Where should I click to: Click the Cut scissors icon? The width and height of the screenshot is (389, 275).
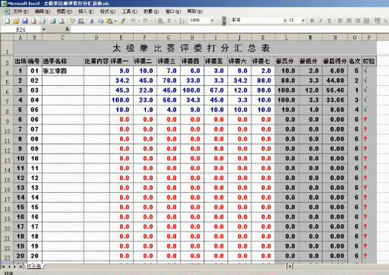(x=92, y=21)
